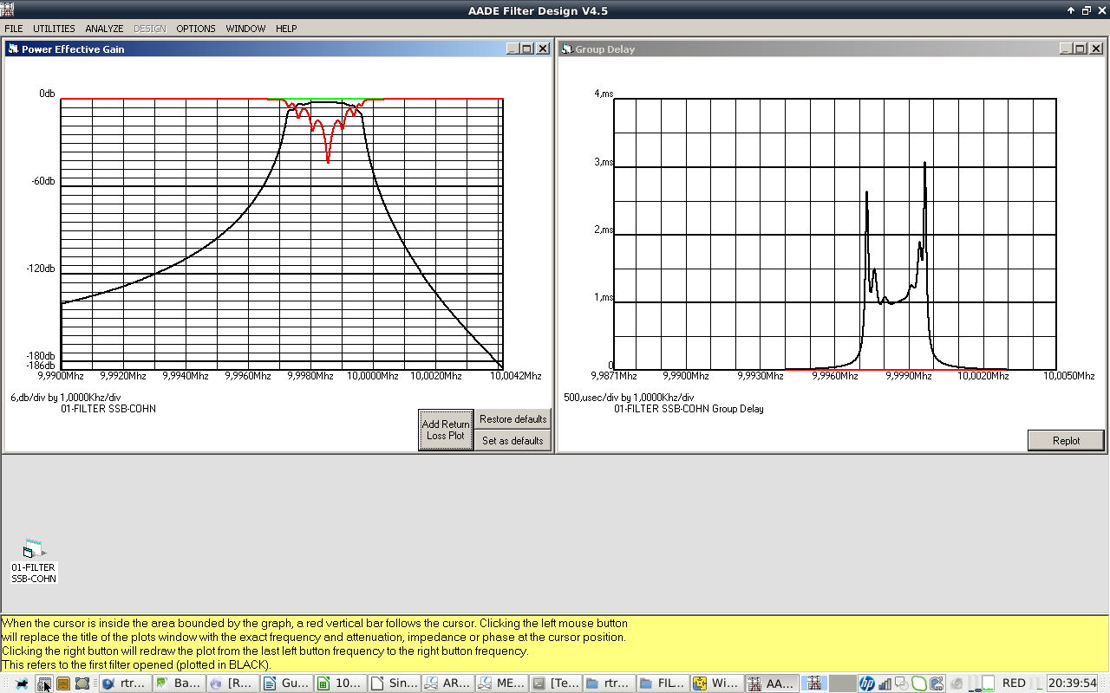Click the clock in the system tray
The height and width of the screenshot is (693, 1110).
(x=1073, y=683)
